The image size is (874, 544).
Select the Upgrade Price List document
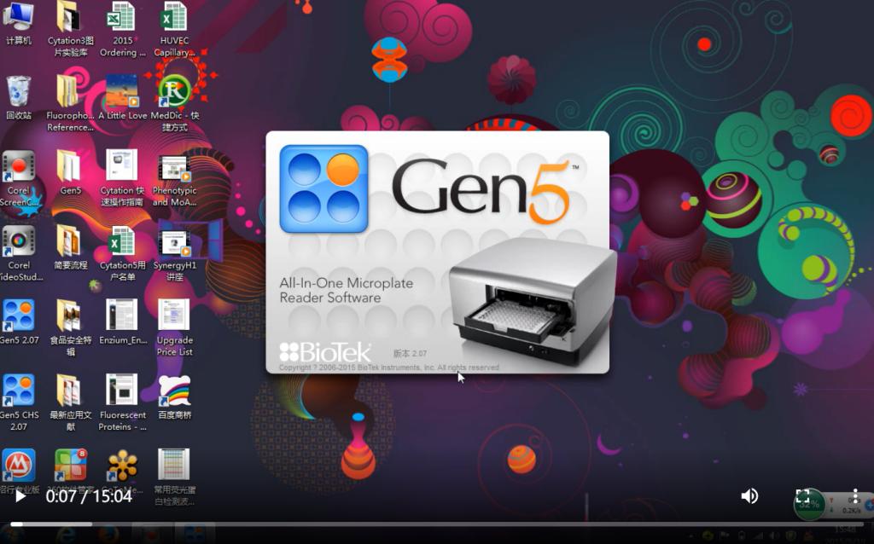174,328
